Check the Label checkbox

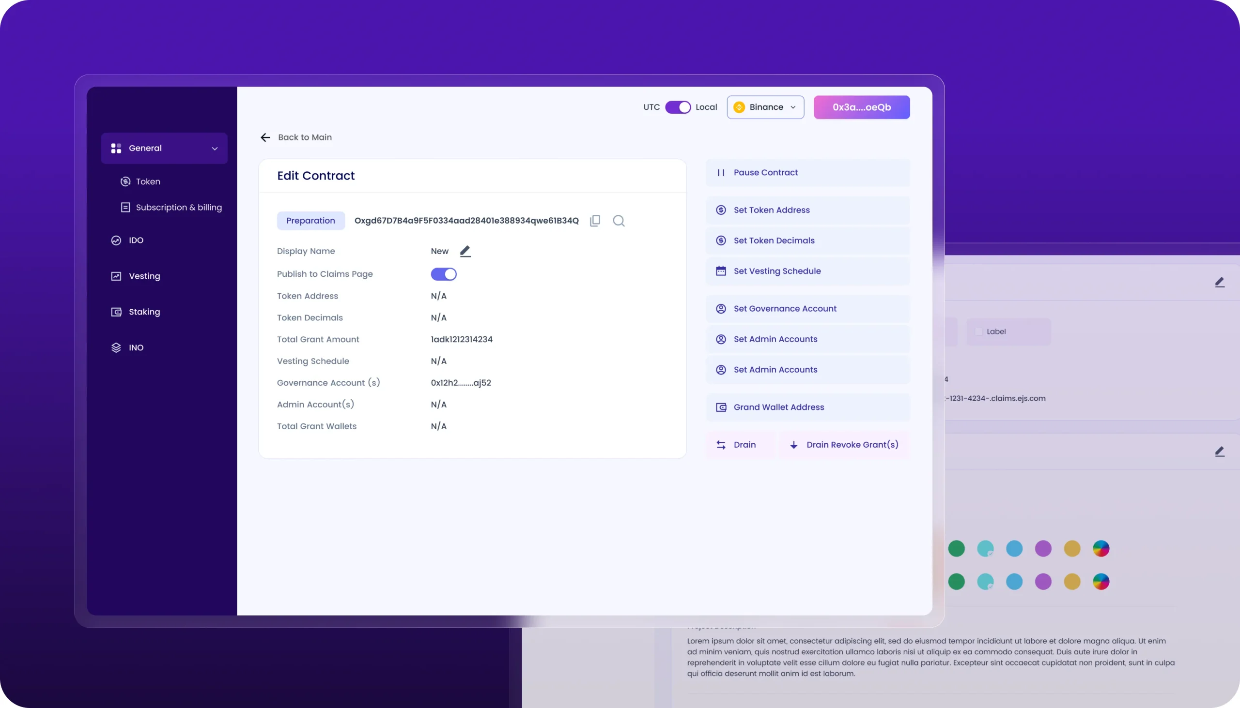pyautogui.click(x=978, y=331)
